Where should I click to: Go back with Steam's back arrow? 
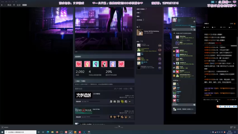(x=2, y=5)
